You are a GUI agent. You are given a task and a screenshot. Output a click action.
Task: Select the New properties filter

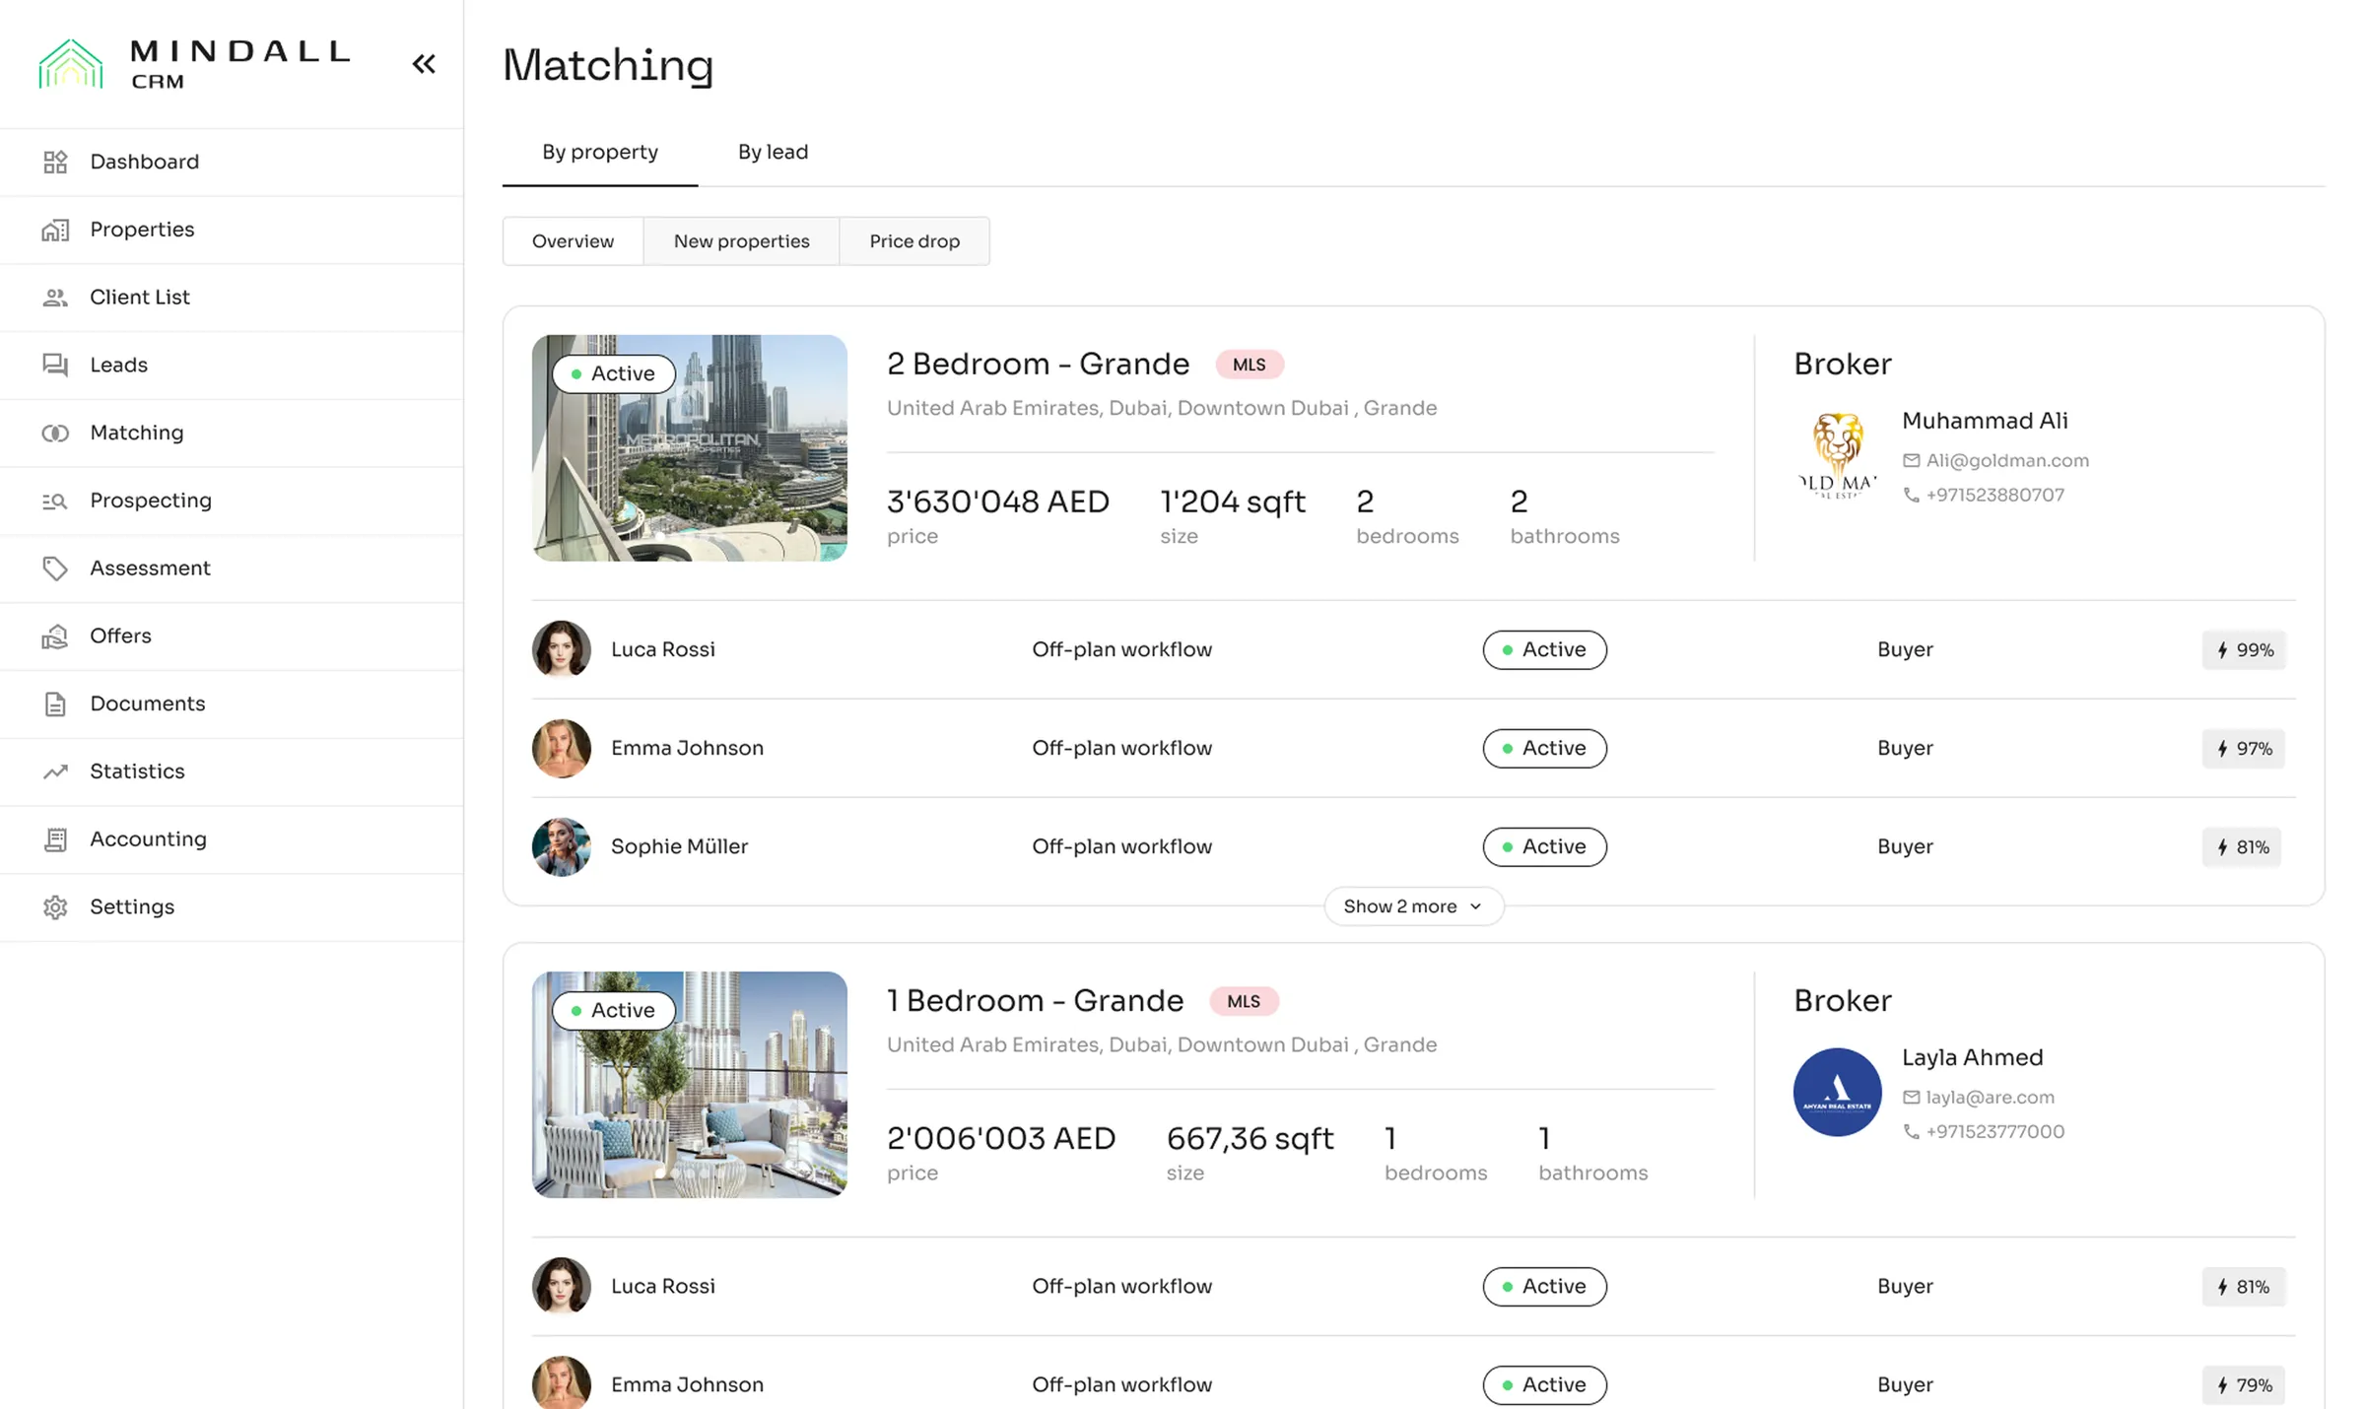(741, 241)
